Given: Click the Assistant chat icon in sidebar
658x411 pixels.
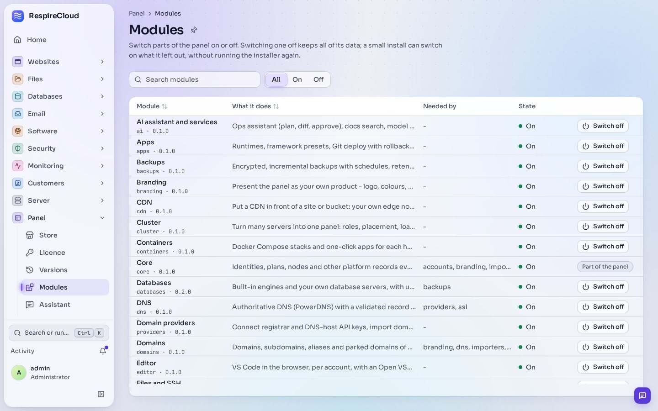Looking at the screenshot, I should pyautogui.click(x=30, y=305).
